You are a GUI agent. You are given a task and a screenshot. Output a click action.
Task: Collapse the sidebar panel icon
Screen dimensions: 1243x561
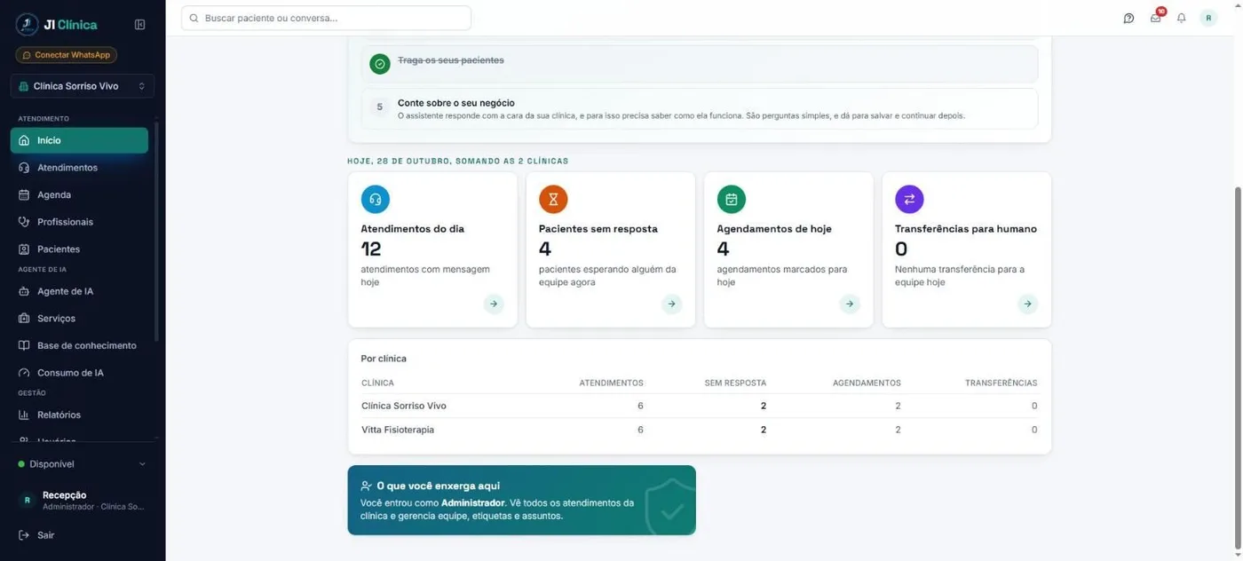[x=139, y=25]
